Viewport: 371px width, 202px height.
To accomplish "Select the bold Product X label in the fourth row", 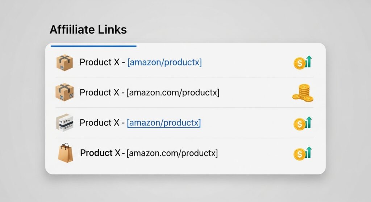I will (x=100, y=153).
